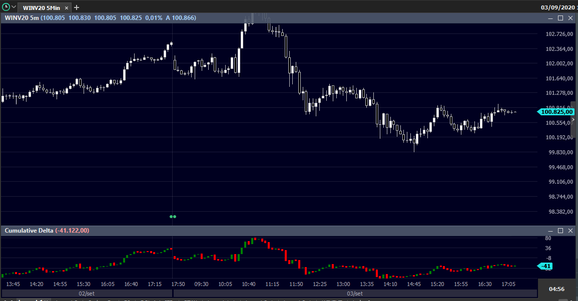The width and height of the screenshot is (578, 301).
Task: Maximize the WINV20 5m chart panel
Action: pyautogui.click(x=560, y=18)
